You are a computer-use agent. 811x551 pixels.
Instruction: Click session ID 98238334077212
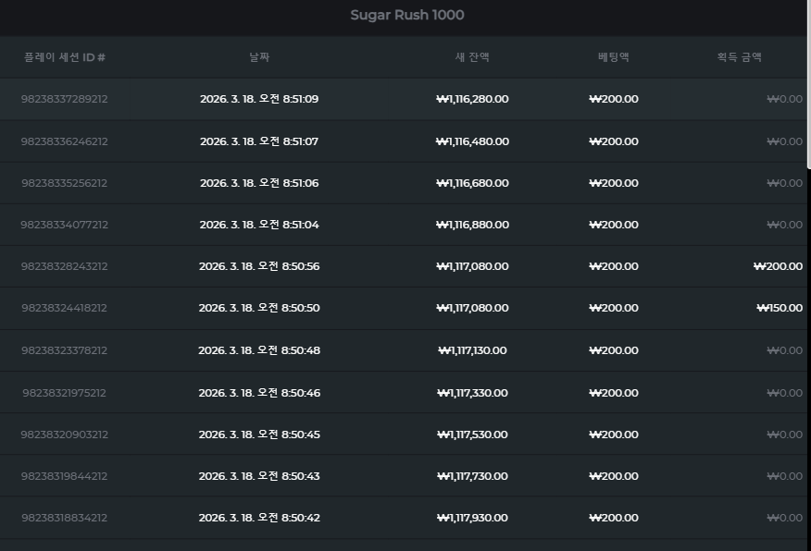point(64,225)
